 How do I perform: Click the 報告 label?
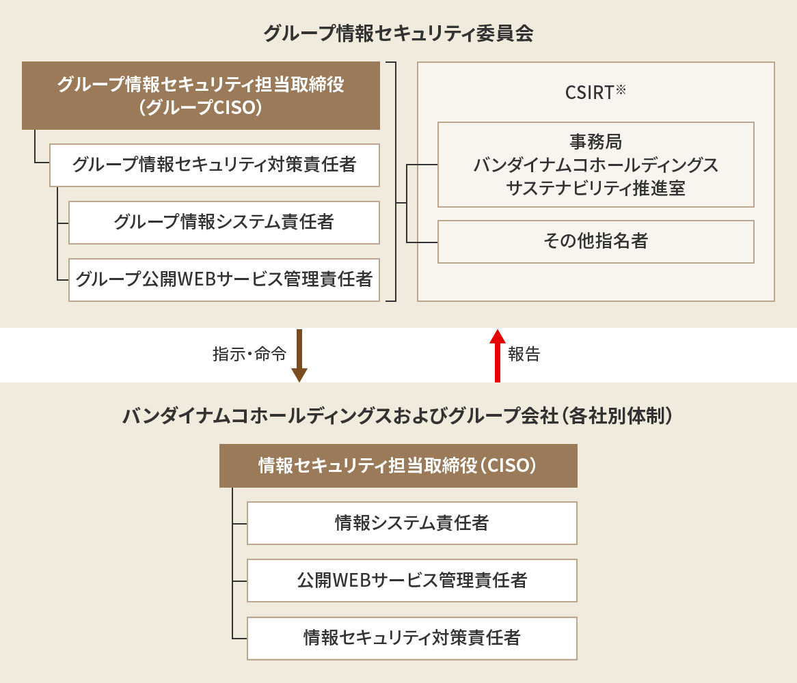point(524,354)
